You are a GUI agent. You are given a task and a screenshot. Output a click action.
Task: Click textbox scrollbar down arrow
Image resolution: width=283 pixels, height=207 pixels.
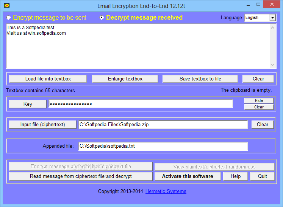coord(272,65)
